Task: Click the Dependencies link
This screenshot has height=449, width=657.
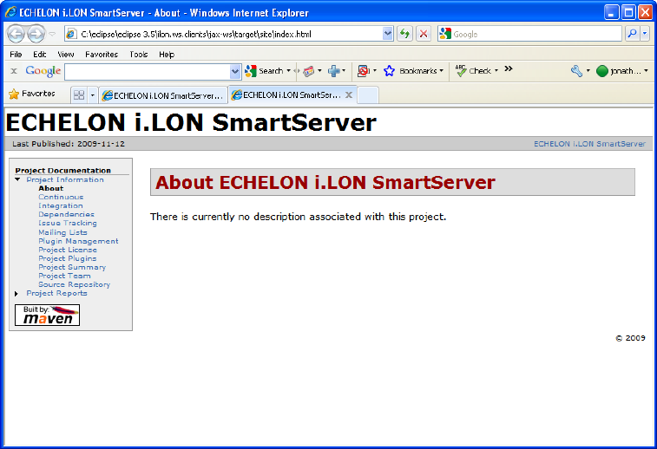Action: (x=66, y=214)
